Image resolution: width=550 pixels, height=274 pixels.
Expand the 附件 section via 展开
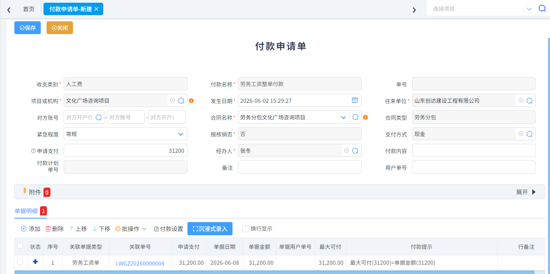click(x=526, y=192)
